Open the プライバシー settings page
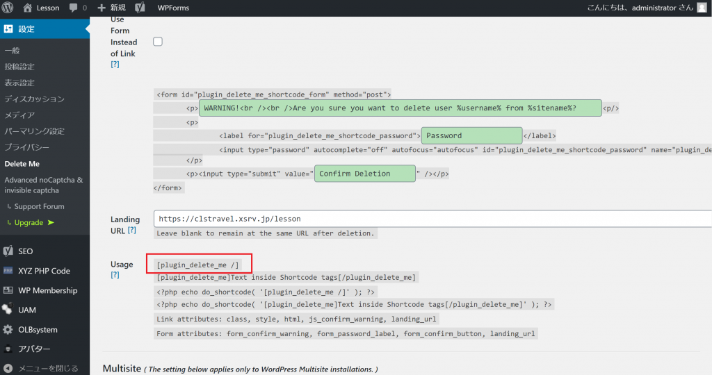712x375 pixels. 27,147
